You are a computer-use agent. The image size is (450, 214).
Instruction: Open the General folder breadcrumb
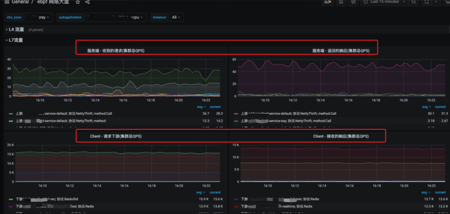[x=20, y=2]
